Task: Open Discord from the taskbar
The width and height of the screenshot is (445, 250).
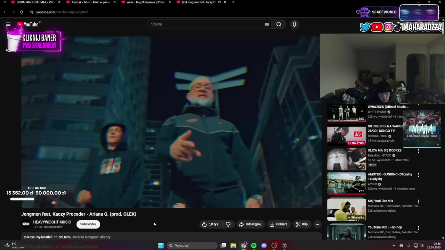Action: coord(264,245)
